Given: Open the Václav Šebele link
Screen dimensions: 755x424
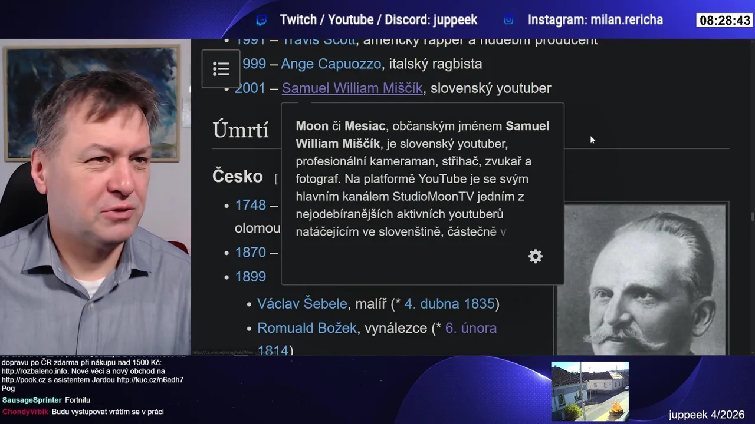Looking at the screenshot, I should coord(302,304).
